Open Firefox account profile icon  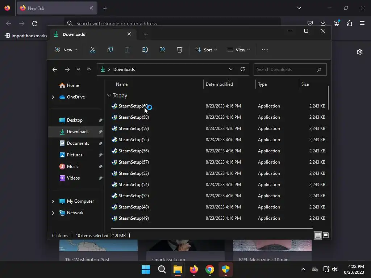coord(336,23)
